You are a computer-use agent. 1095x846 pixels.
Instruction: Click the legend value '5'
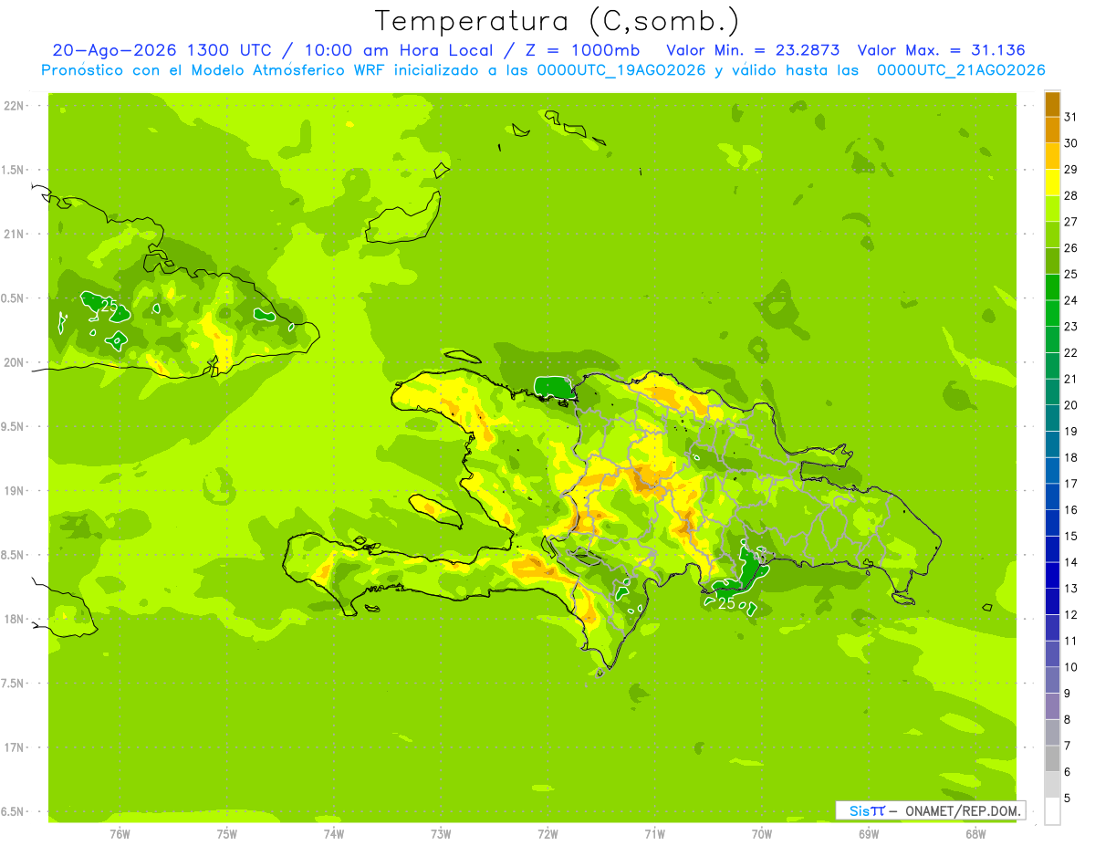1068,799
